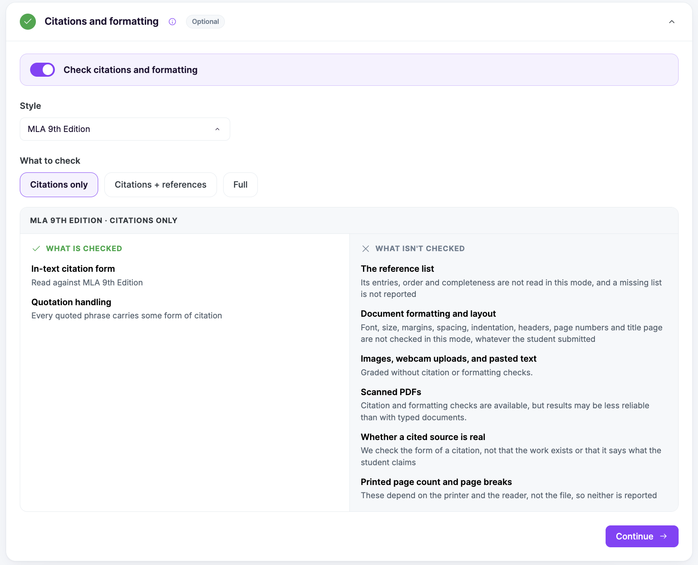
Task: Click the Optional badge
Action: [x=205, y=21]
